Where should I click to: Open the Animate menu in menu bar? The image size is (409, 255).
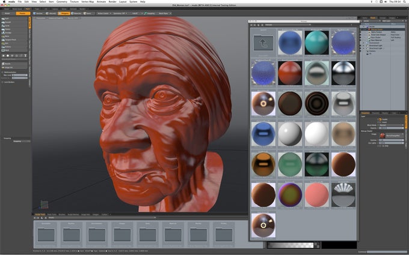101,2
